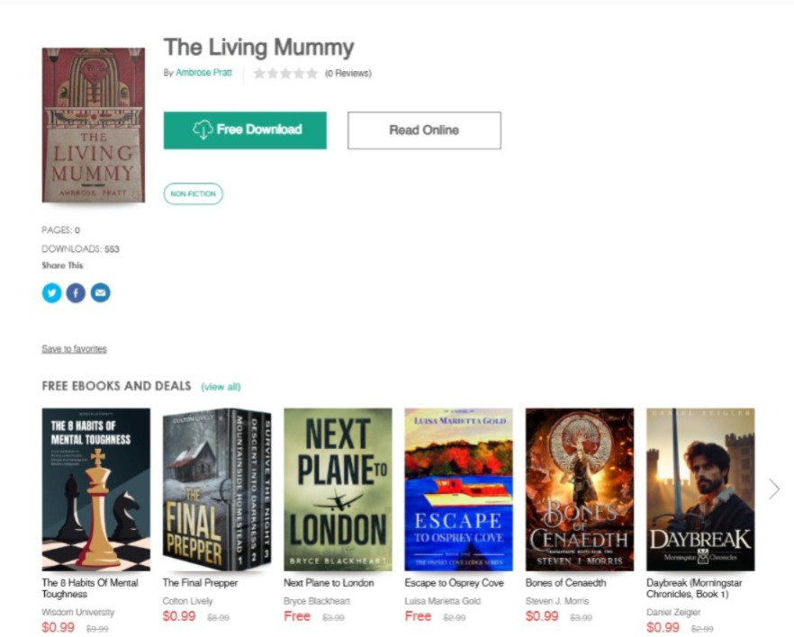This screenshot has width=794, height=637.
Task: Open author Ambrose Pratt link
Action: pyautogui.click(x=203, y=73)
